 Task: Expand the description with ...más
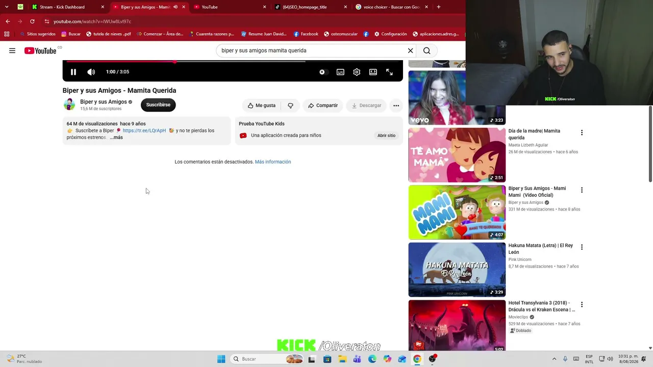tap(116, 138)
